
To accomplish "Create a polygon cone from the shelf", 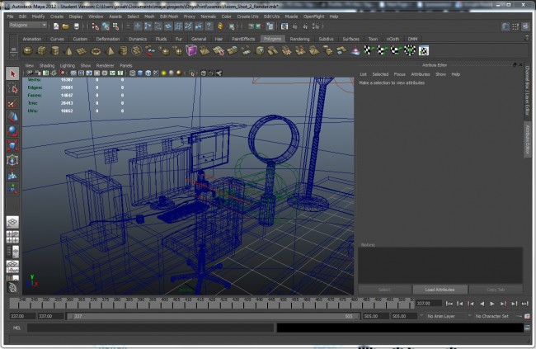I will tap(68, 51).
